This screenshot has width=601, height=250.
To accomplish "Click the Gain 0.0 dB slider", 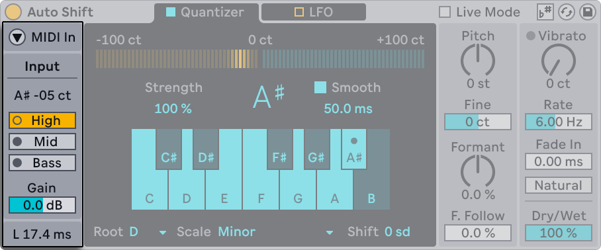I will pos(42,205).
